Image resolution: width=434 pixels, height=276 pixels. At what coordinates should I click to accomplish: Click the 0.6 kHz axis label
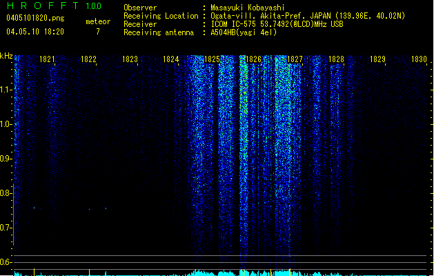[6, 262]
